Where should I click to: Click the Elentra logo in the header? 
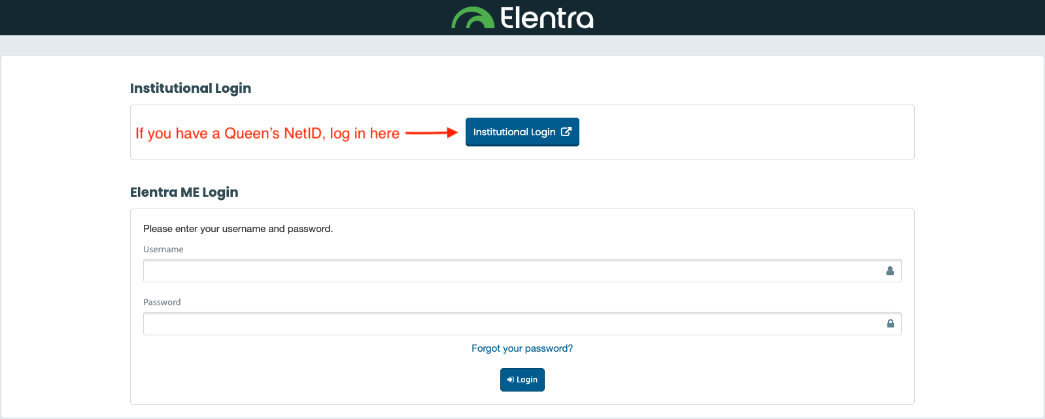(522, 18)
